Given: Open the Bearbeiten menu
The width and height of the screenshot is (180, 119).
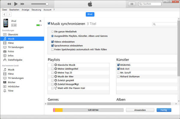Looking at the screenshot, I should (x=14, y=10).
